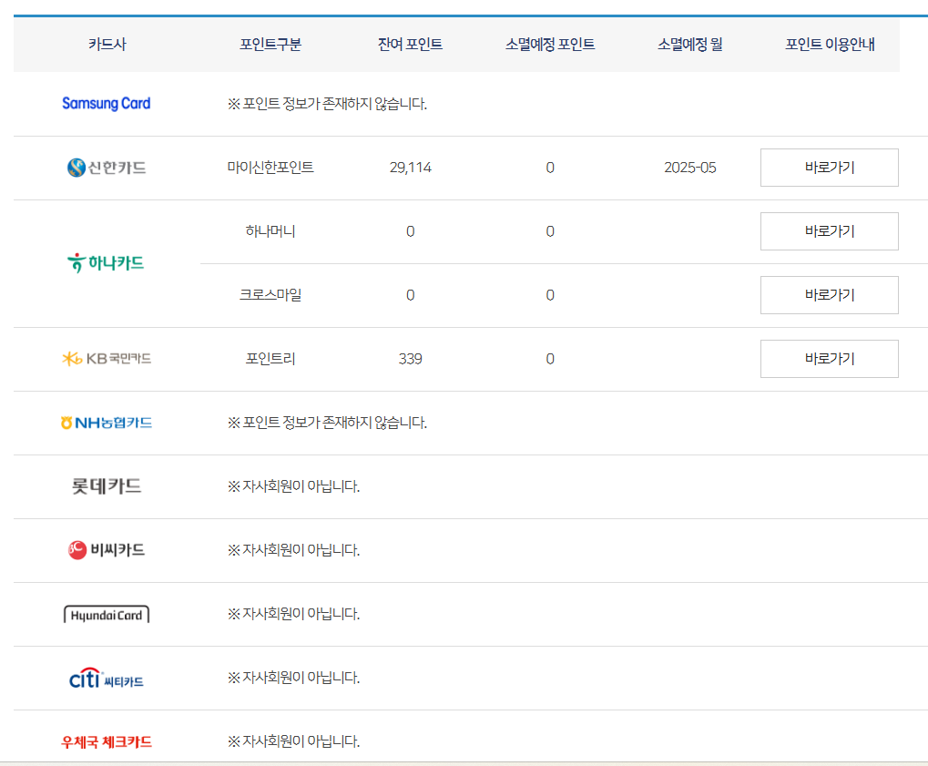Viewport: 928px width, 766px height.
Task: Click the citi 씨티카드 logo
Action: tap(107, 679)
